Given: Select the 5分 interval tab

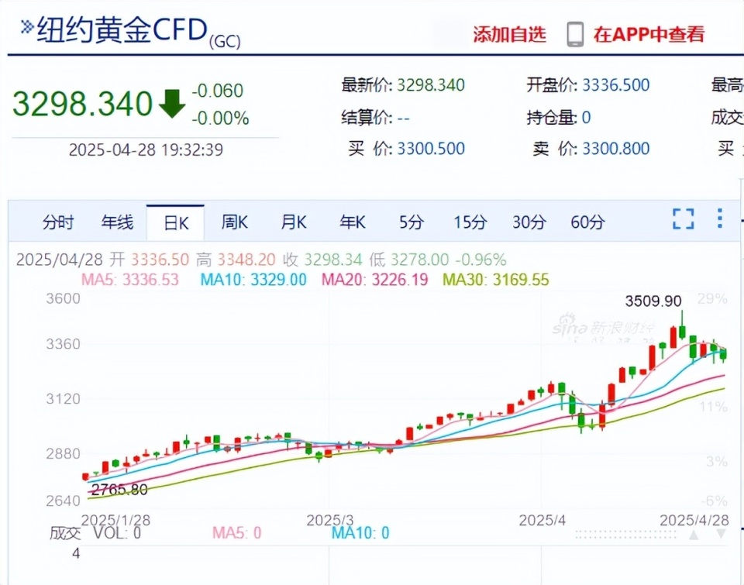Looking at the screenshot, I should point(411,222).
